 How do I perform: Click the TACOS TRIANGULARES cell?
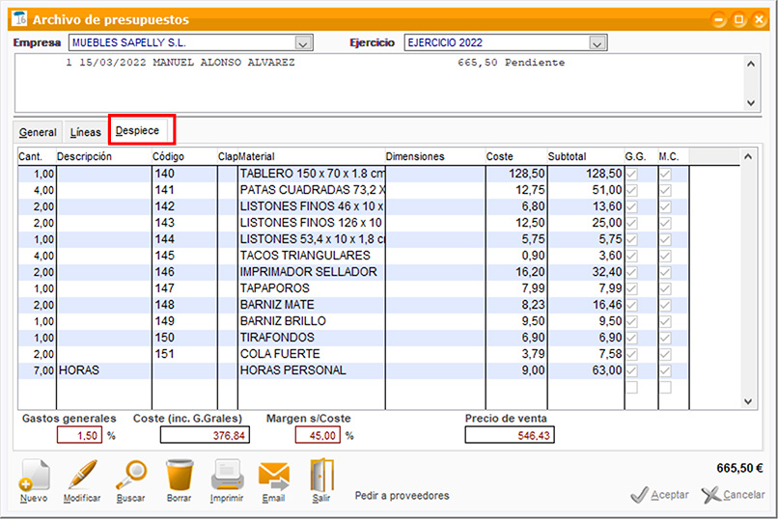coord(312,256)
